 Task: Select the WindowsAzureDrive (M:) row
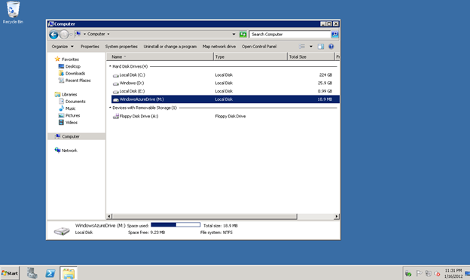(225, 99)
